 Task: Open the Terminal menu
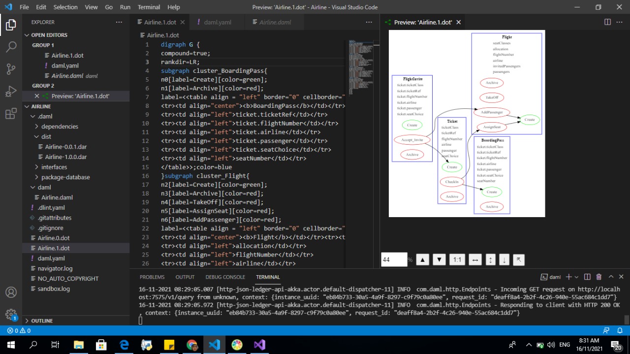[x=149, y=7]
